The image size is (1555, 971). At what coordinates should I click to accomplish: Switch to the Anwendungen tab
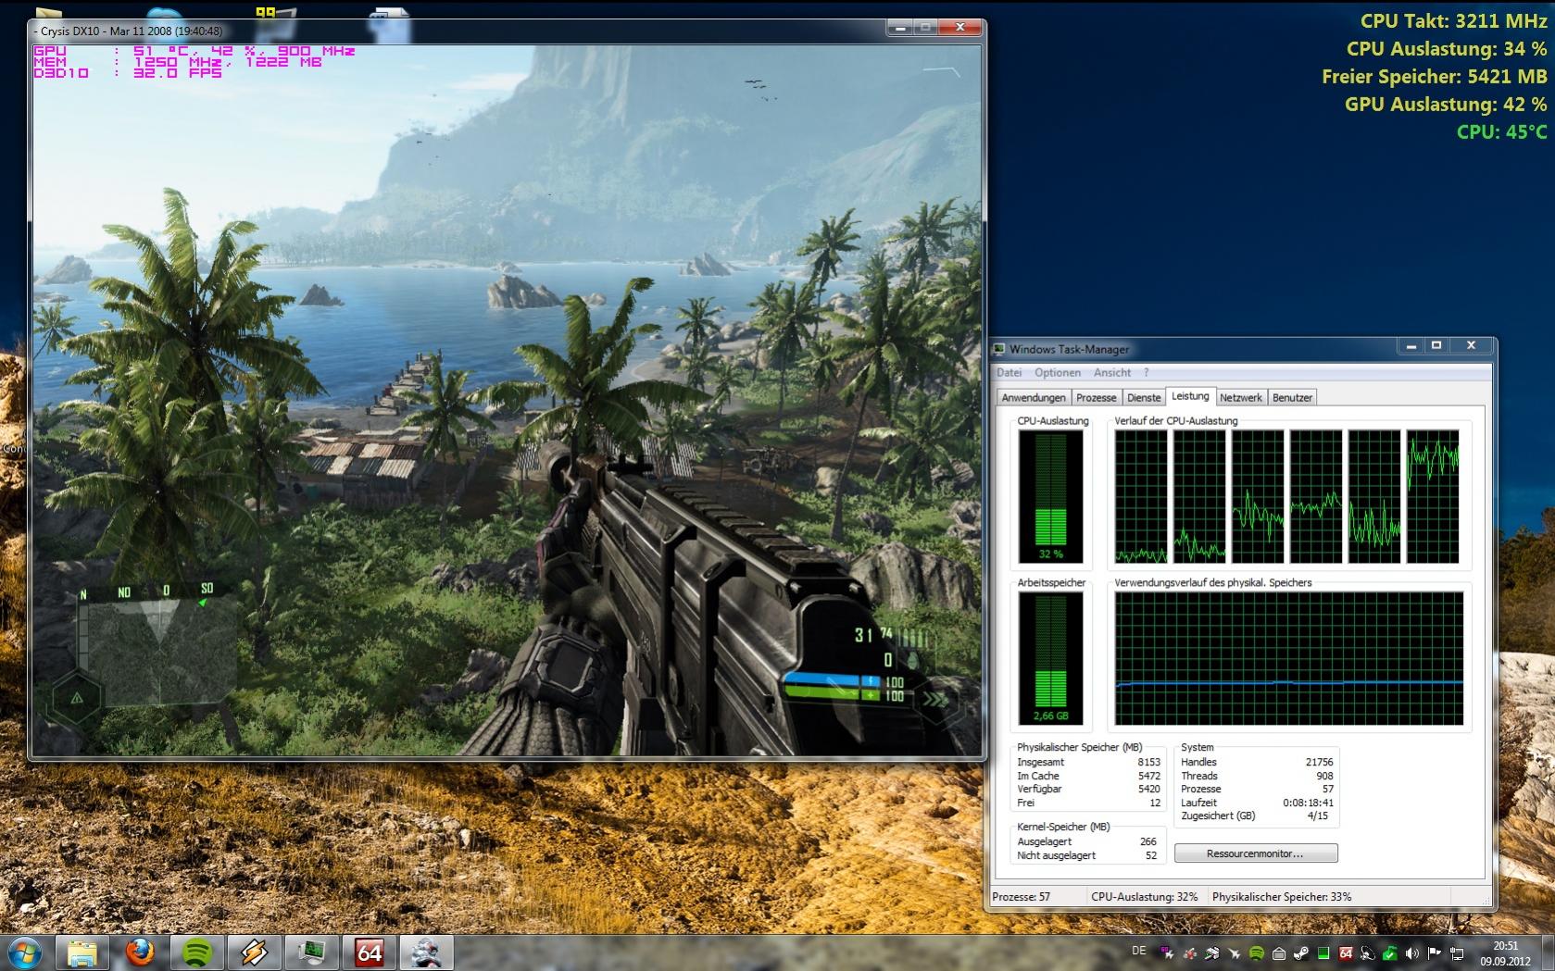(x=1034, y=397)
